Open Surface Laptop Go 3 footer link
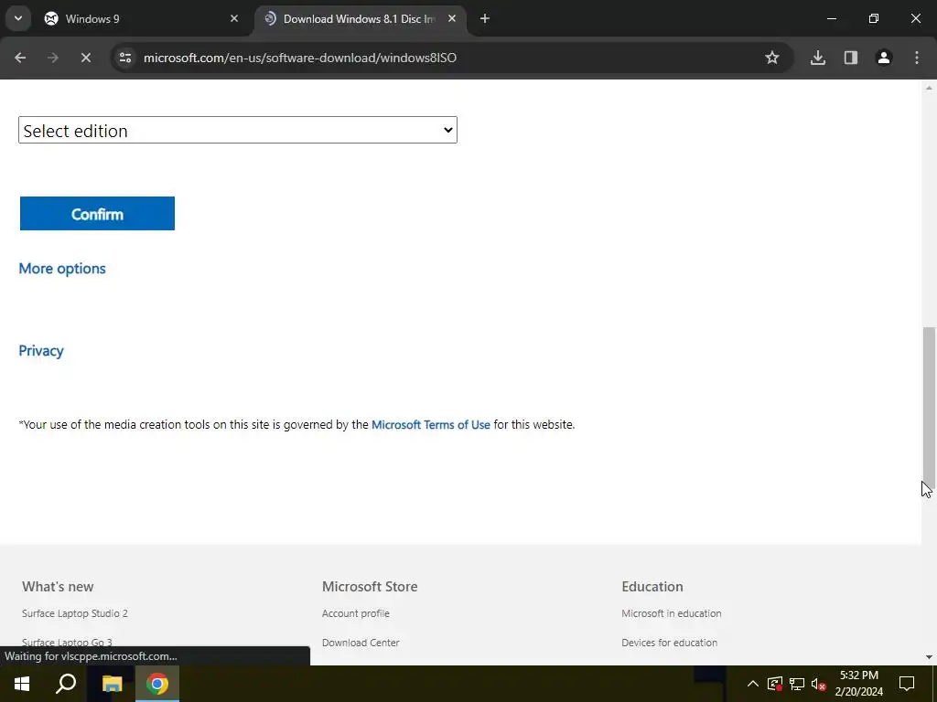This screenshot has width=937, height=702. tap(67, 643)
